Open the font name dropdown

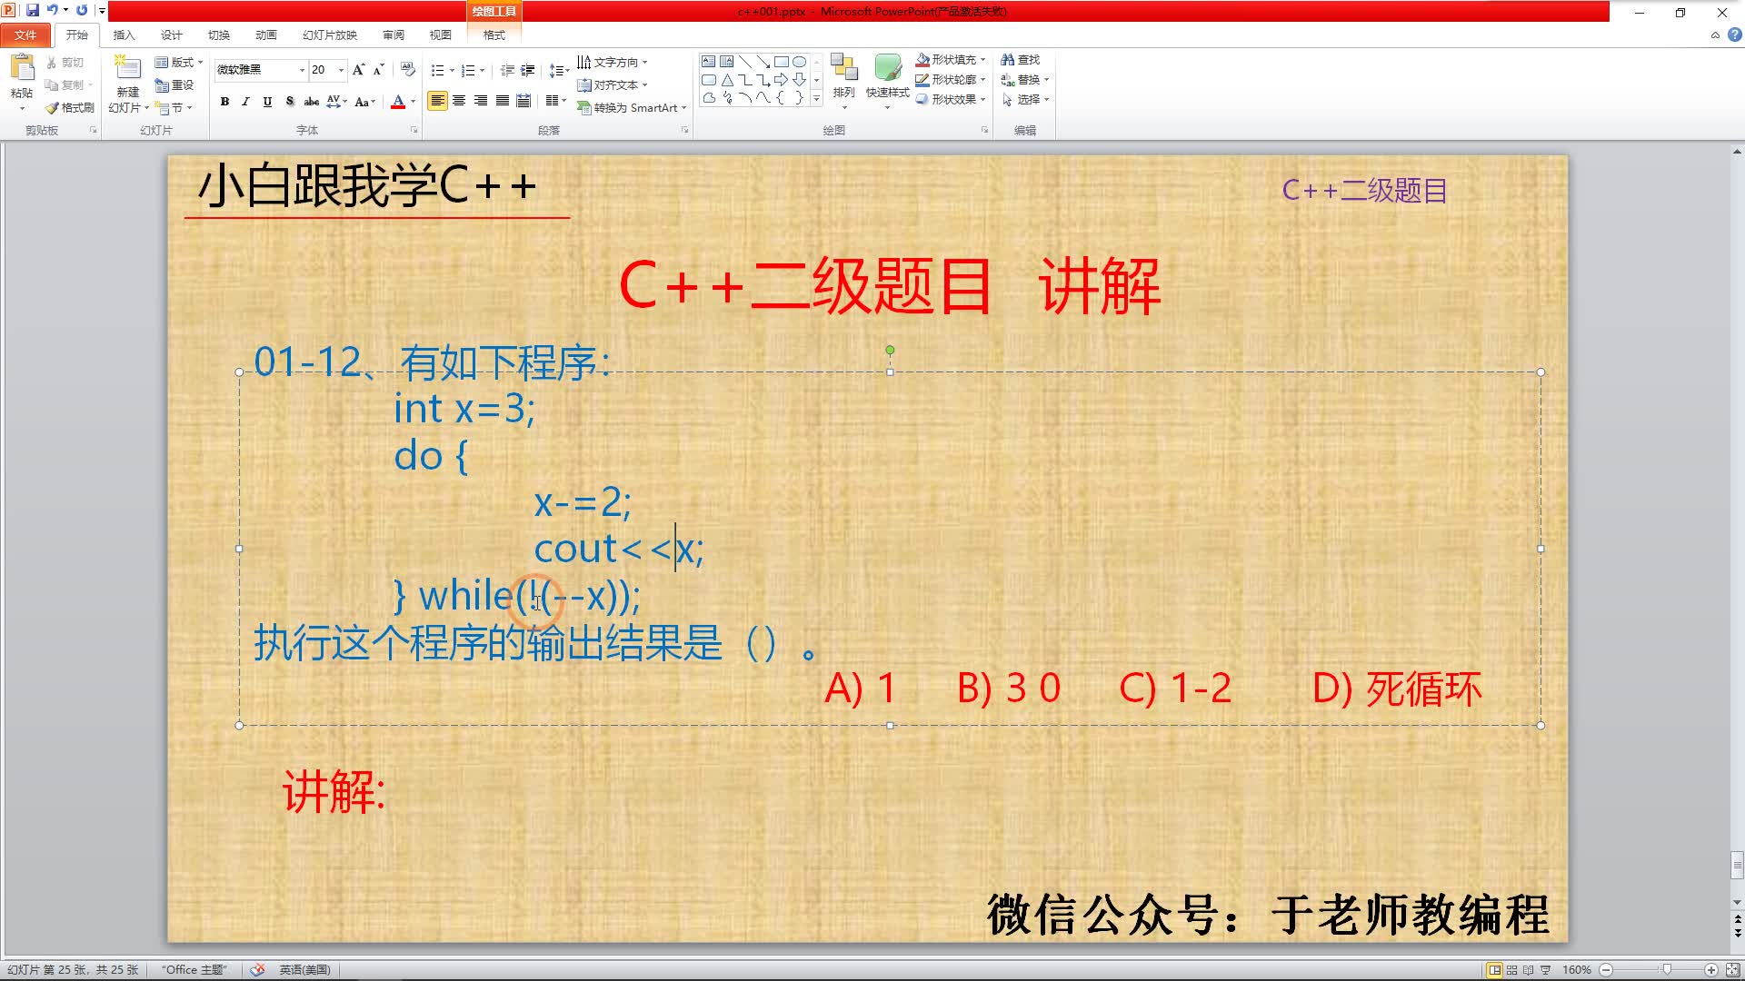302,70
